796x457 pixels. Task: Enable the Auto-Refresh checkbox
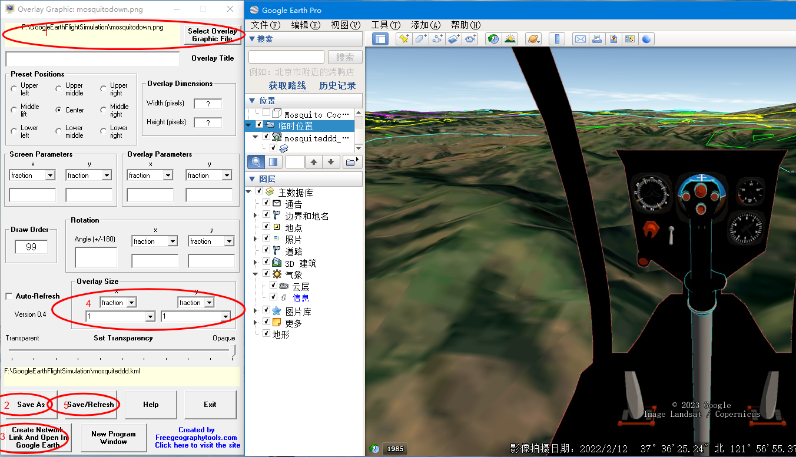tap(9, 296)
